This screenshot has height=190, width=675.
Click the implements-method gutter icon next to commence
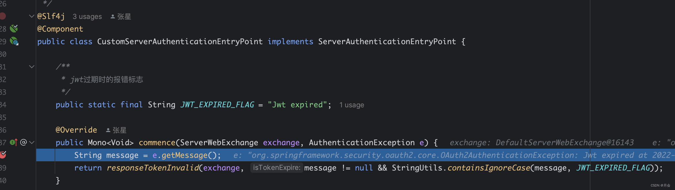point(14,142)
